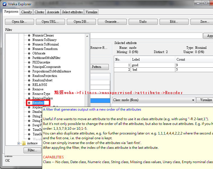Click the Remove-R... filter text
The image size is (213, 169).
click(x=99, y=48)
